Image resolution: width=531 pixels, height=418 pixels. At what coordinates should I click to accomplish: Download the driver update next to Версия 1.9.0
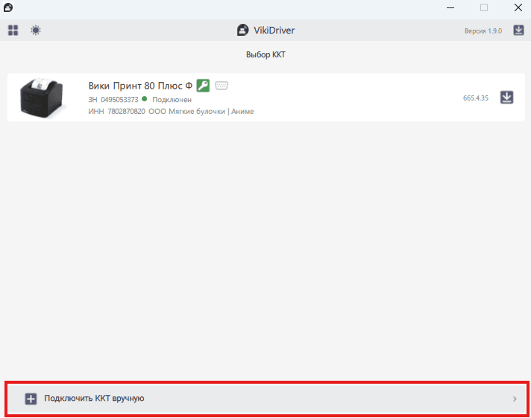518,30
